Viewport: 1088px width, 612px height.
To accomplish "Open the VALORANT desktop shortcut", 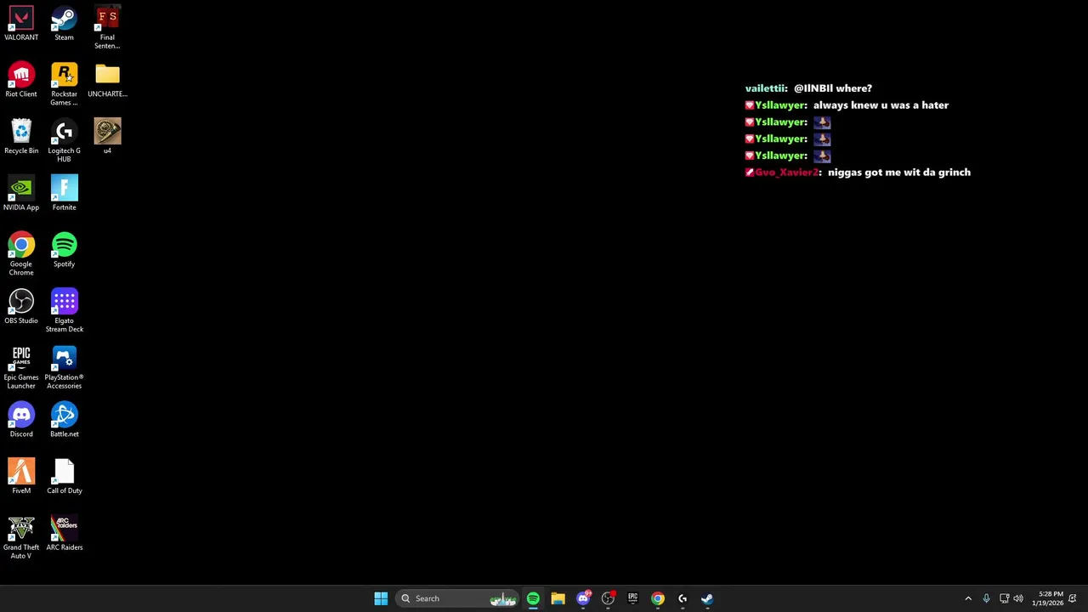I will click(x=21, y=24).
